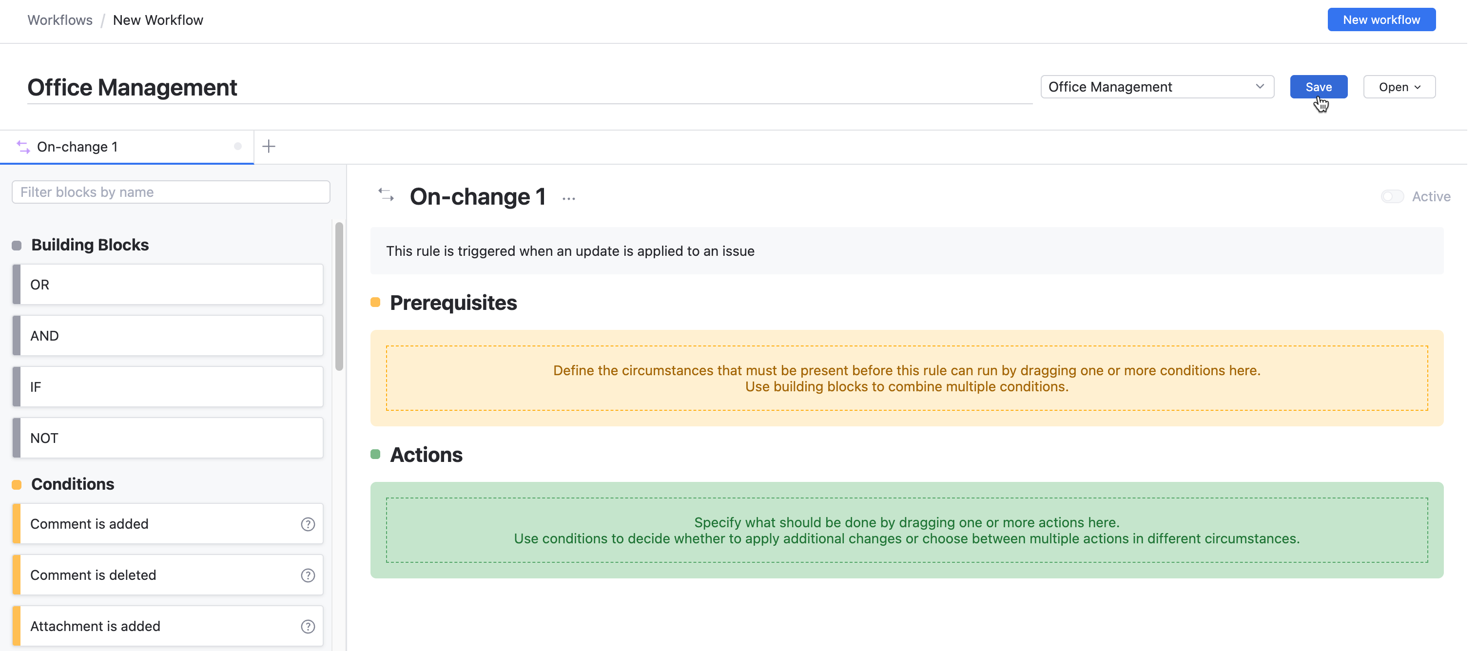Viewport: 1477px width, 651px height.
Task: Click the help icon next to Comment is deleted
Action: click(309, 575)
